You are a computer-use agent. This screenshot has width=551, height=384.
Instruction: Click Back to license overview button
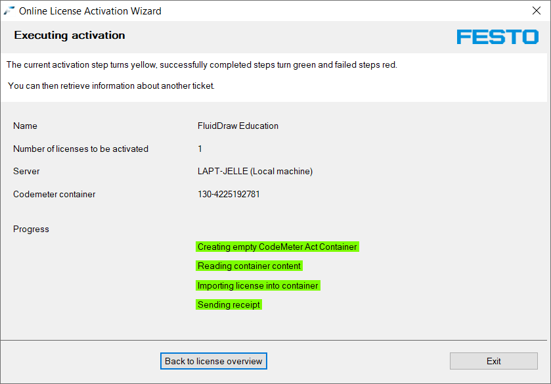[x=213, y=361]
